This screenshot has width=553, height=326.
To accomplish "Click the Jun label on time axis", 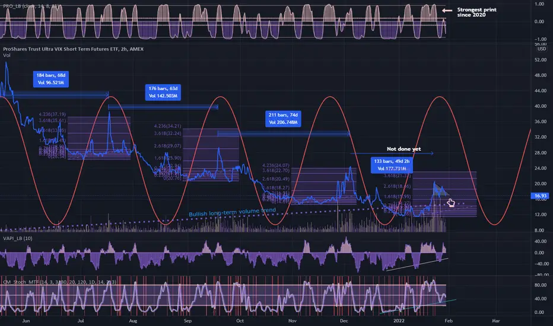I will click(x=26, y=321).
